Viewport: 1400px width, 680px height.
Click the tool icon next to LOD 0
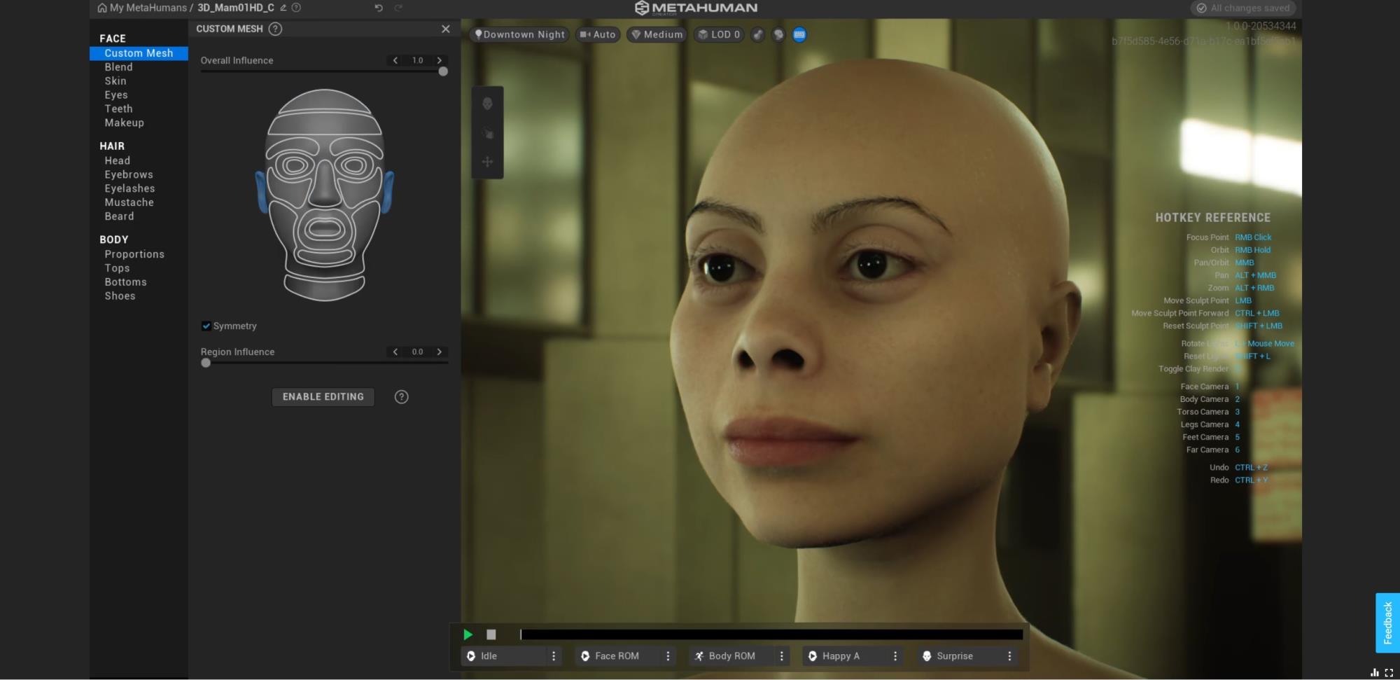point(758,34)
